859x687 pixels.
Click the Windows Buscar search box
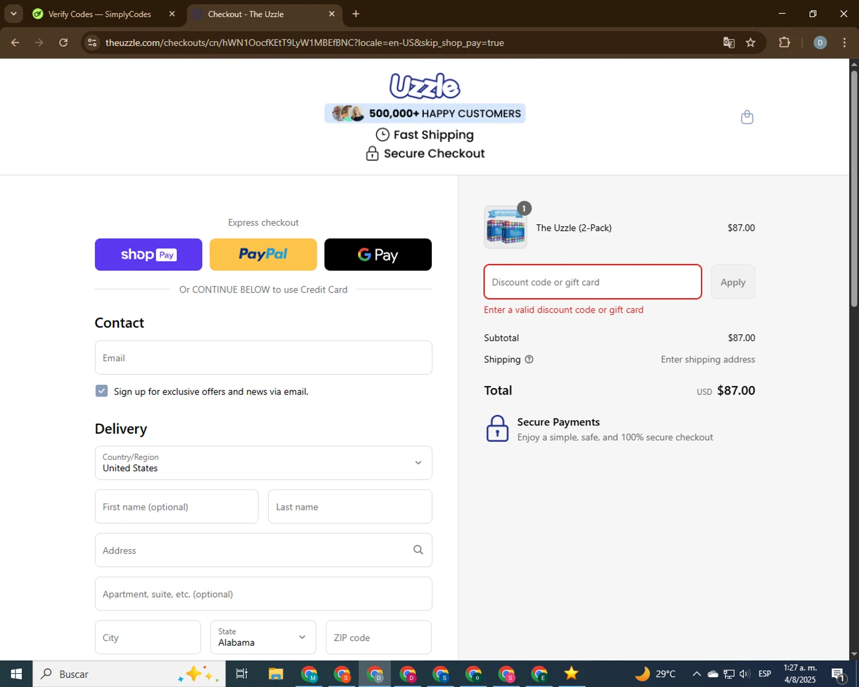pyautogui.click(x=129, y=674)
